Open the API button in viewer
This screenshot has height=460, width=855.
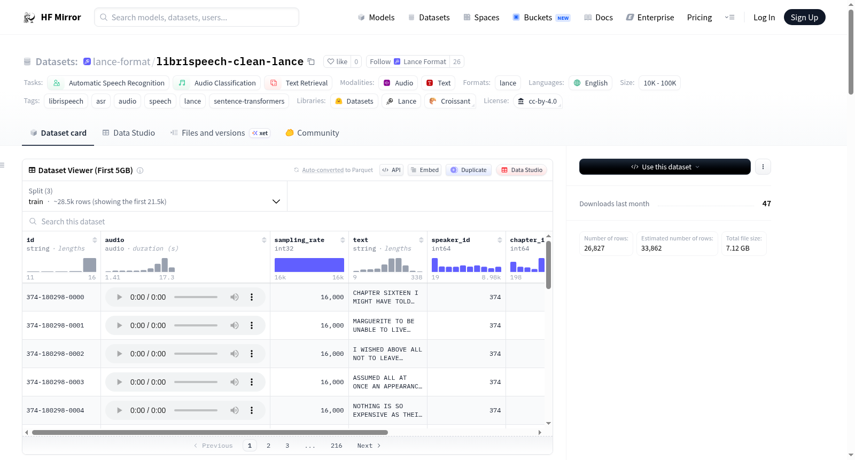pyautogui.click(x=391, y=170)
